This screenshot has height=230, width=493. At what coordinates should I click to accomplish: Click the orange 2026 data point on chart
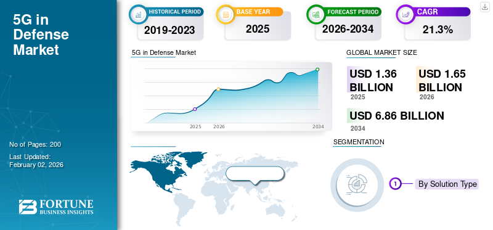pos(218,89)
